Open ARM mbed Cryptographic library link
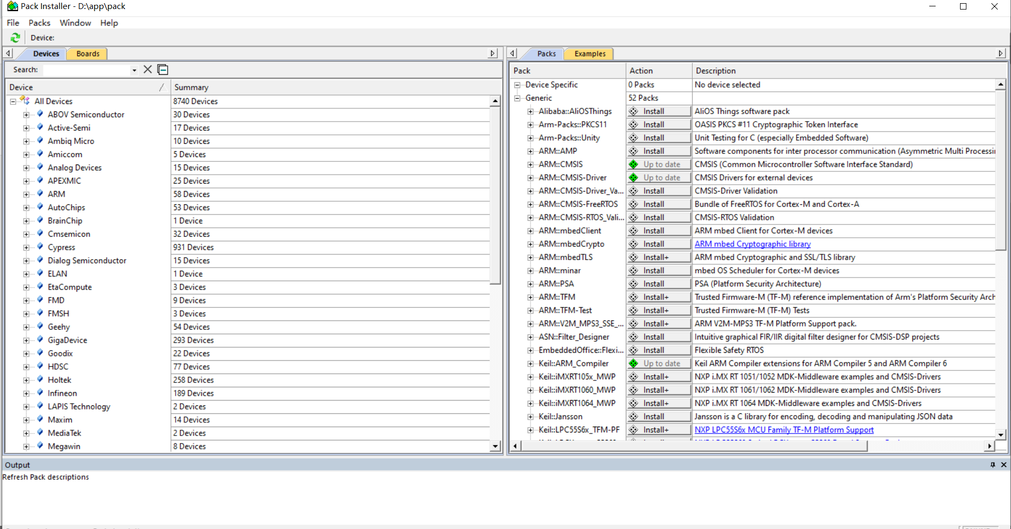The height and width of the screenshot is (529, 1011). [753, 244]
